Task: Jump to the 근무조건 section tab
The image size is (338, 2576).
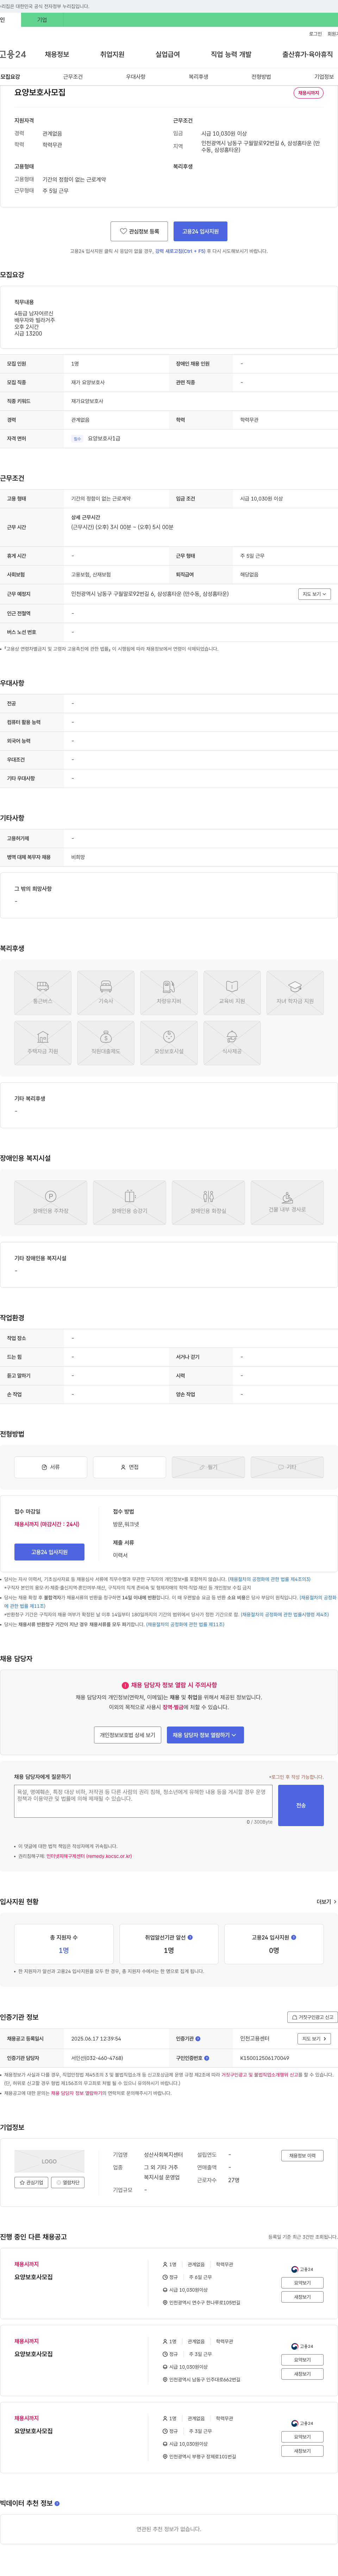Action: [73, 77]
